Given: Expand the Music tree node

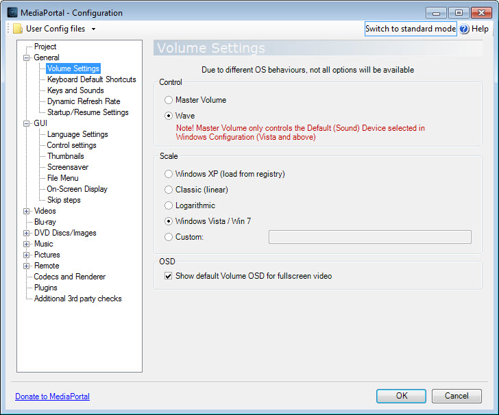Looking at the screenshot, I should tap(27, 244).
